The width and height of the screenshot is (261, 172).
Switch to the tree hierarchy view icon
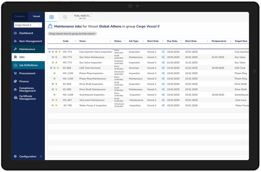(65, 17)
